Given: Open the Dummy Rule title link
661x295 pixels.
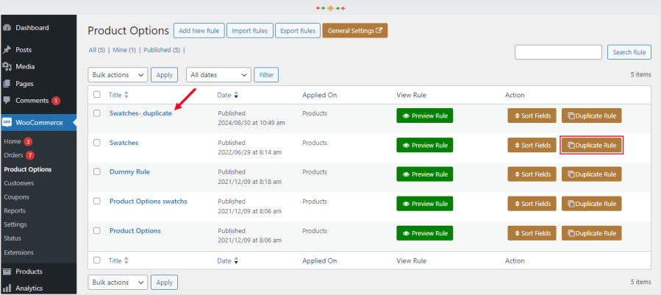Looking at the screenshot, I should point(130,171).
